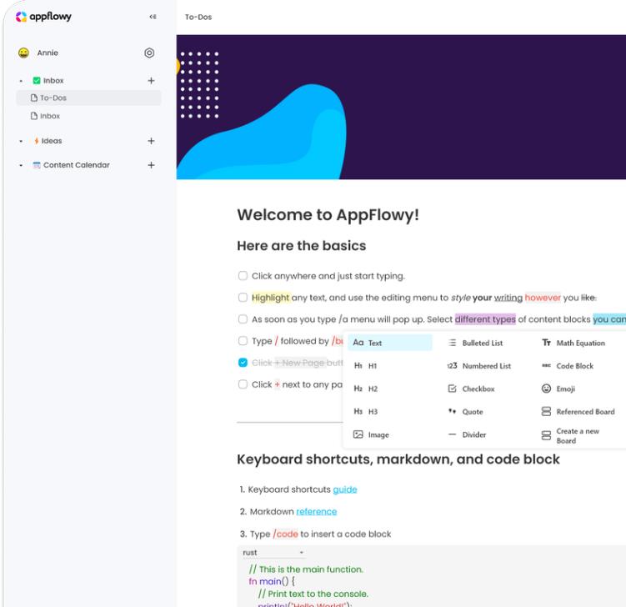Check 'Click anywhere and just start typing' box
Image resolution: width=626 pixels, height=607 pixels.
pos(243,276)
